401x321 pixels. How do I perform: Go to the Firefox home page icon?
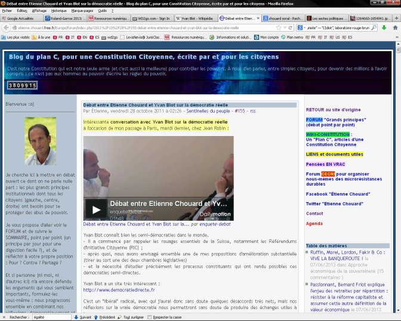pos(395,27)
